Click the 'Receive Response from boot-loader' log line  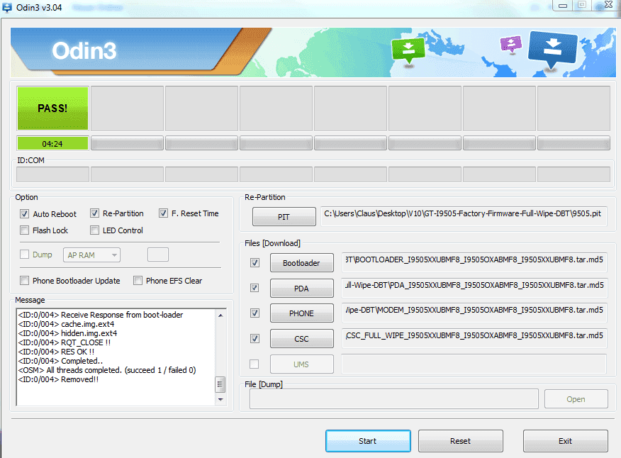[x=101, y=315]
